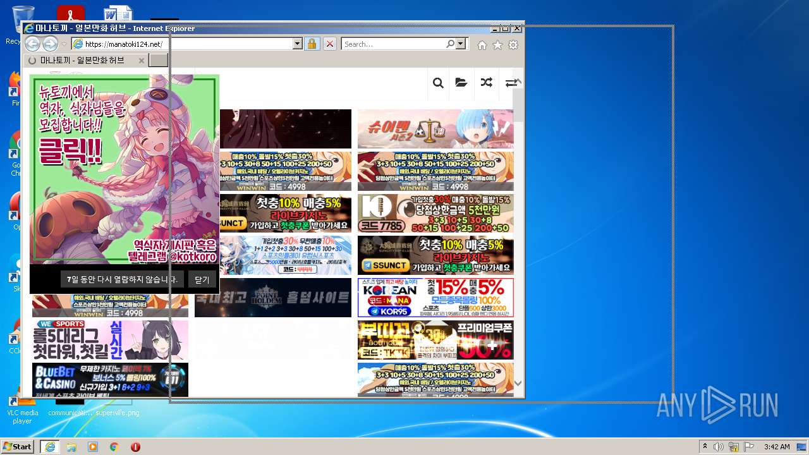This screenshot has width=809, height=455.
Task: Open the SSUNCT 라이브카지노 right-column banner
Action: tap(435, 255)
